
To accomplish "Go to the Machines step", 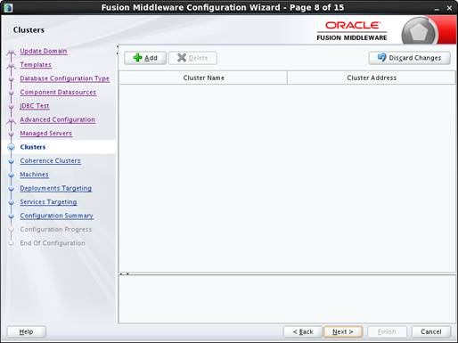I will (x=34, y=175).
